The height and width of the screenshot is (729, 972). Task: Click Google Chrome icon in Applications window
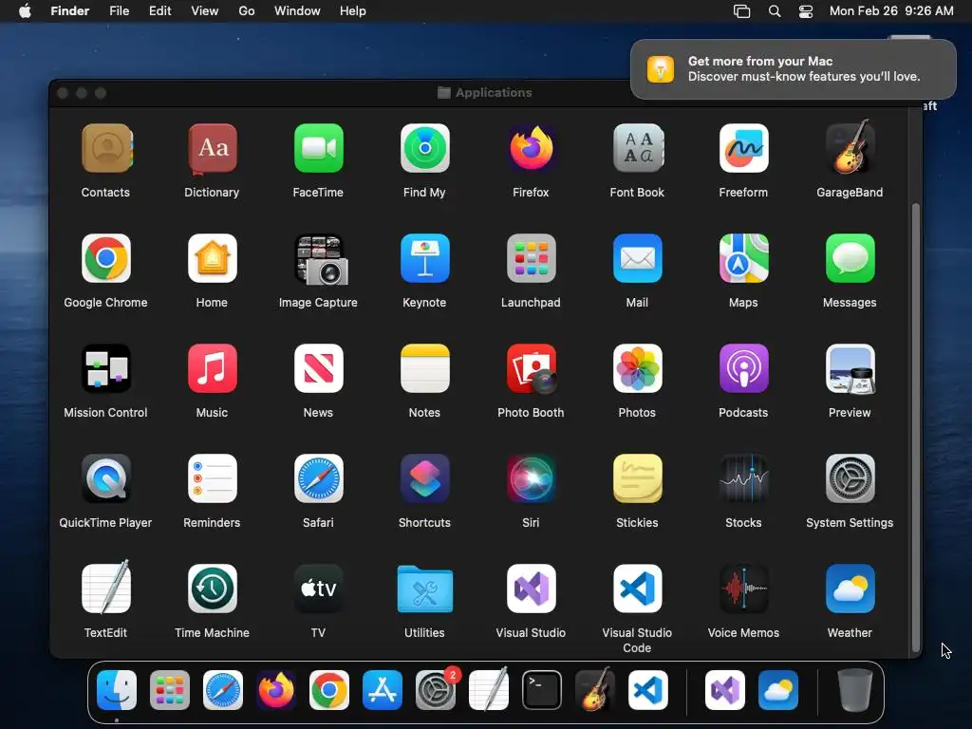click(x=106, y=258)
